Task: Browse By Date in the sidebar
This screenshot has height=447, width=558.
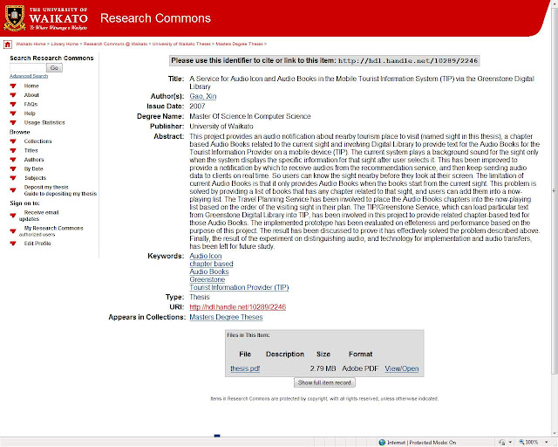Action: click(33, 169)
